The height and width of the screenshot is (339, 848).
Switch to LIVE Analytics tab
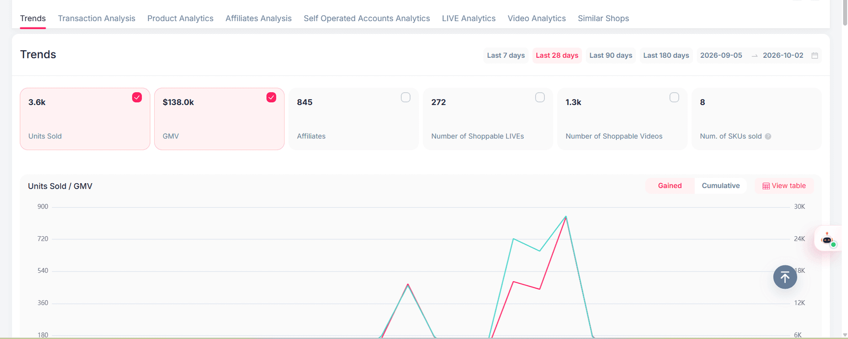[x=469, y=18]
